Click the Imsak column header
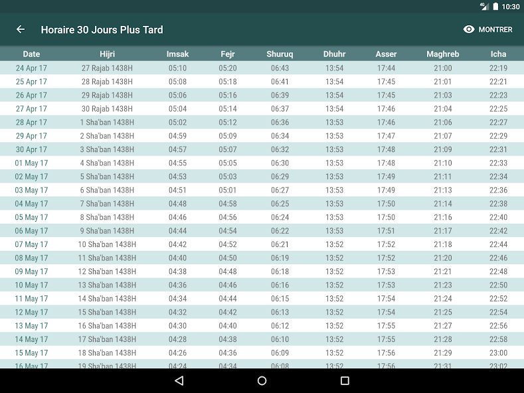The width and height of the screenshot is (524, 393). 177,54
